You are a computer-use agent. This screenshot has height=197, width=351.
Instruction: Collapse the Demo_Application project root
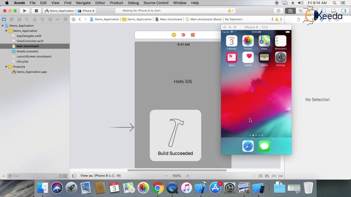point(3,26)
